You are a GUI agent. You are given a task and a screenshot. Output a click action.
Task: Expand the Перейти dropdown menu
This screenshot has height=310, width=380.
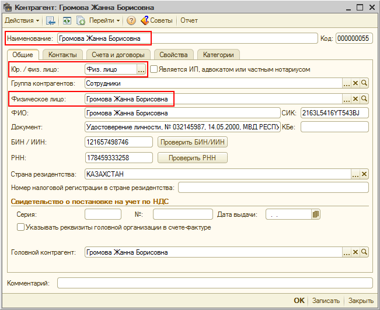(x=104, y=20)
